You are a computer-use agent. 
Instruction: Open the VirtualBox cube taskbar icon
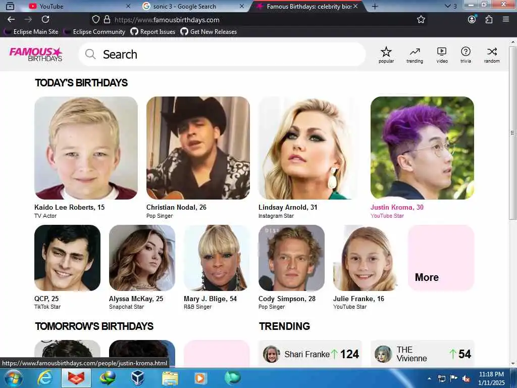click(138, 378)
